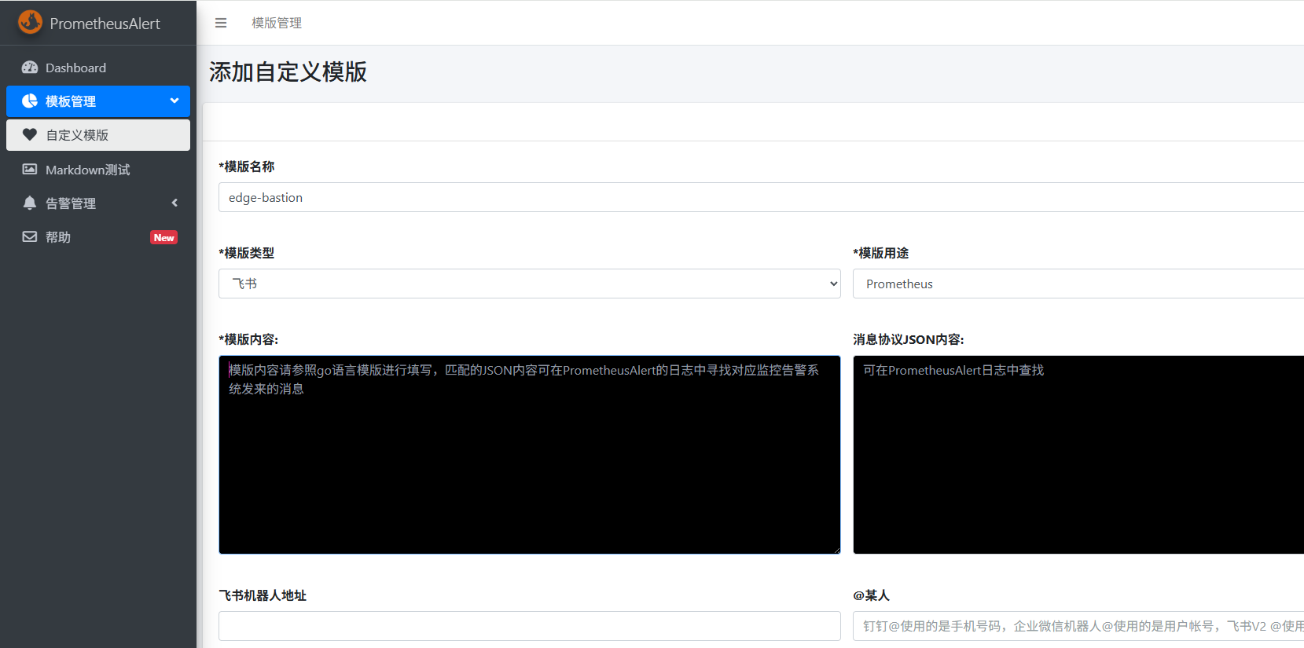1304x648 pixels.
Task: Grab the 模版内容 textarea resize handle
Action: coord(836,550)
